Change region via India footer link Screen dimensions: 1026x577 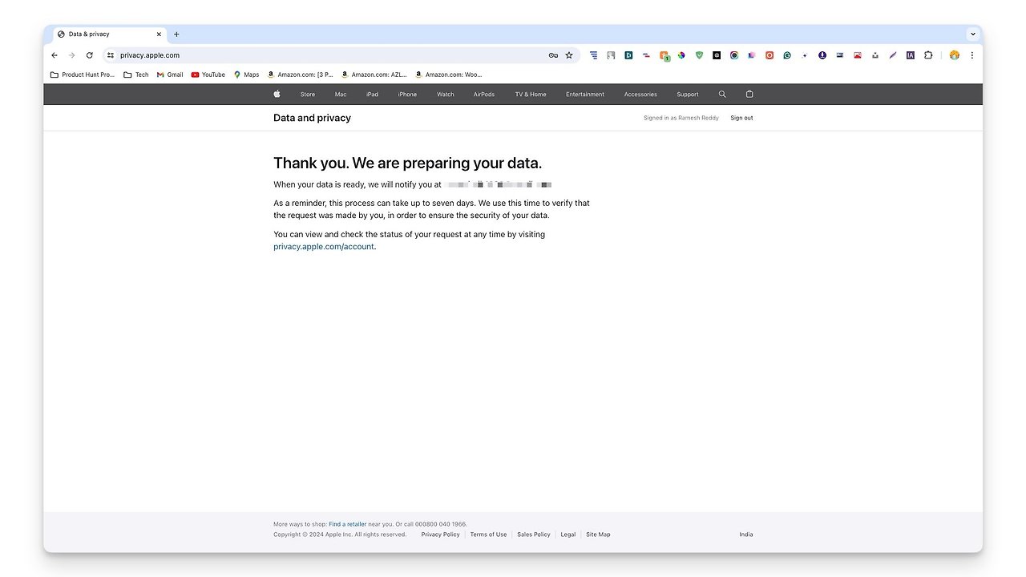pos(746,535)
